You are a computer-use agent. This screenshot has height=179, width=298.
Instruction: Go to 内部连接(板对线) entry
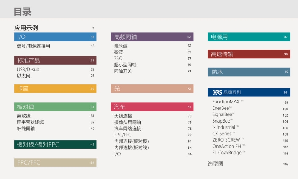pyautogui.click(x=132, y=148)
